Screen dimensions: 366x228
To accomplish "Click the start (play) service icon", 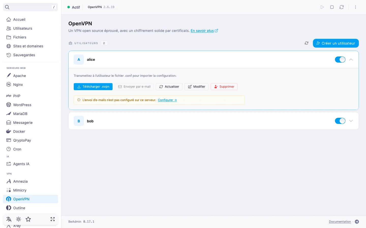I will 322,7.
